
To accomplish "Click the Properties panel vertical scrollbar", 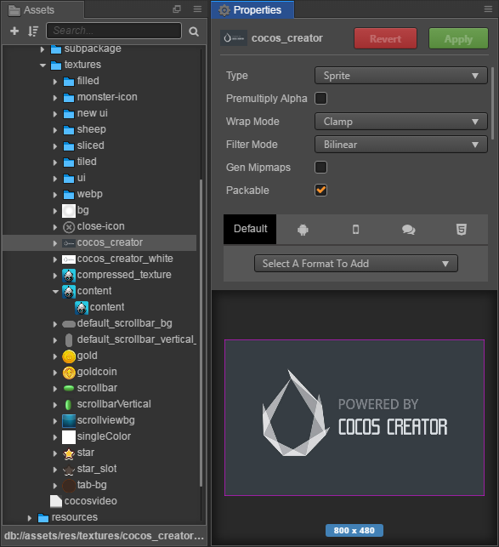I will coord(492,104).
